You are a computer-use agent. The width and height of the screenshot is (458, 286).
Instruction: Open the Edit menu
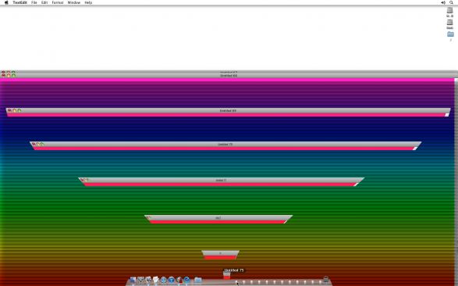pyautogui.click(x=44, y=2)
